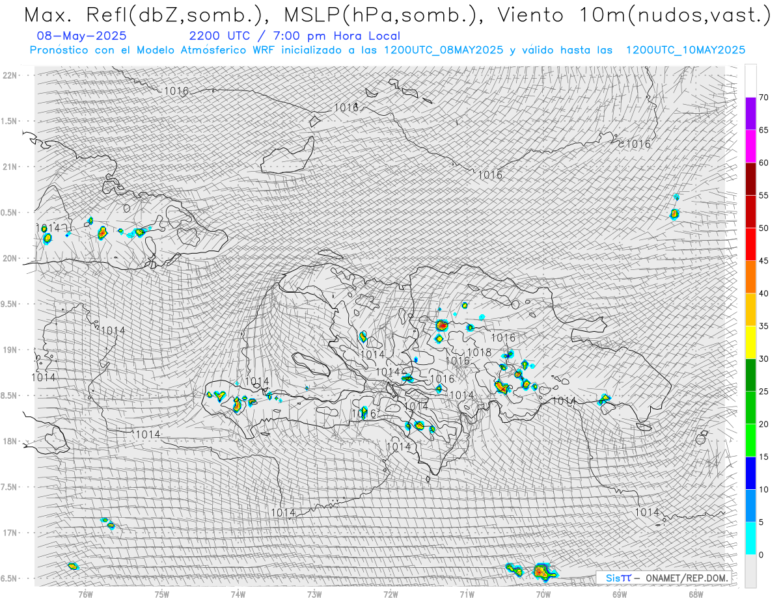Select the colorbar value "35"
Image resolution: width=781 pixels, height=603 pixels.
(x=763, y=326)
